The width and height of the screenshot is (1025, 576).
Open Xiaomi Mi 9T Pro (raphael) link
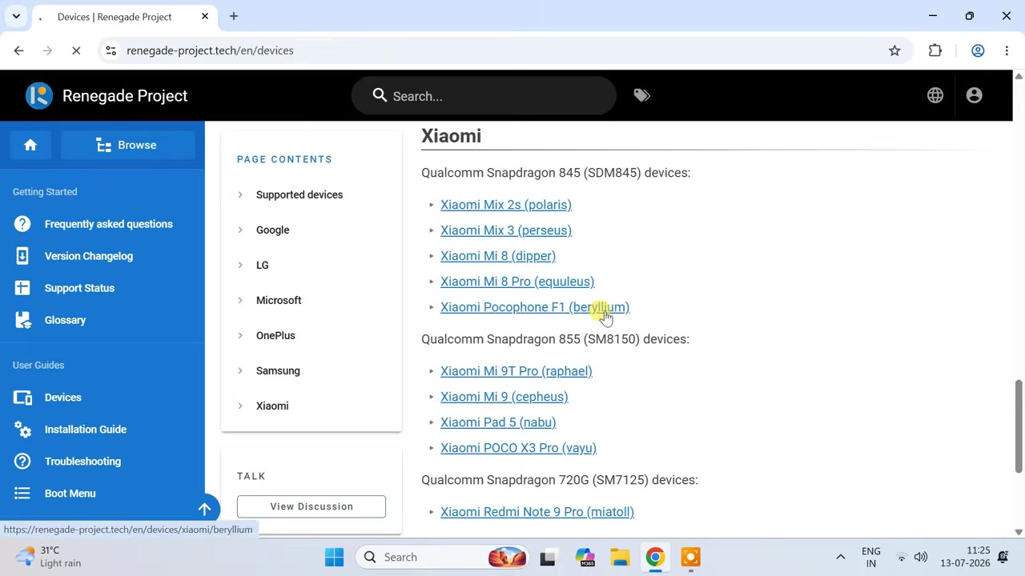pos(517,371)
